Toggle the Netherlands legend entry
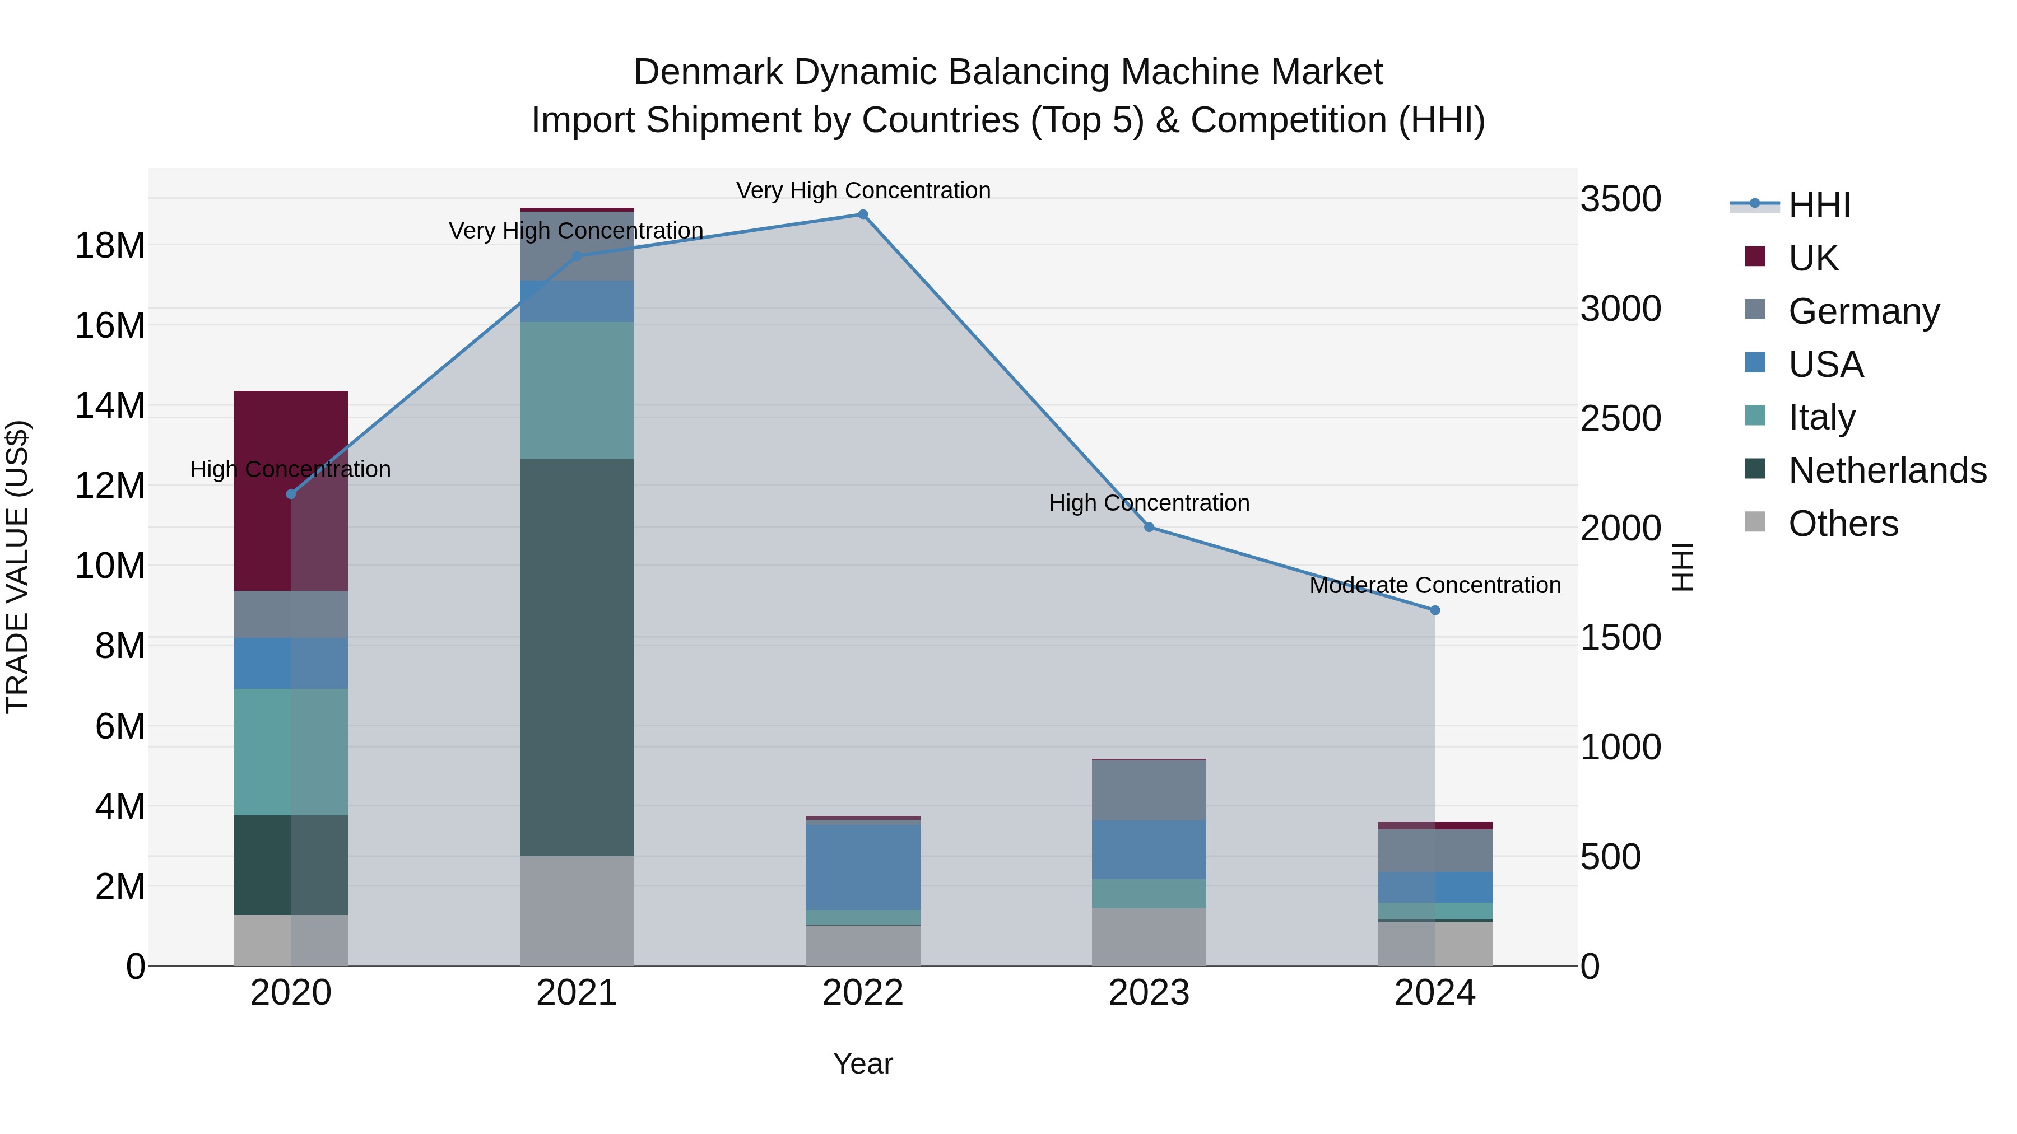The image size is (2017, 1134). (1865, 470)
